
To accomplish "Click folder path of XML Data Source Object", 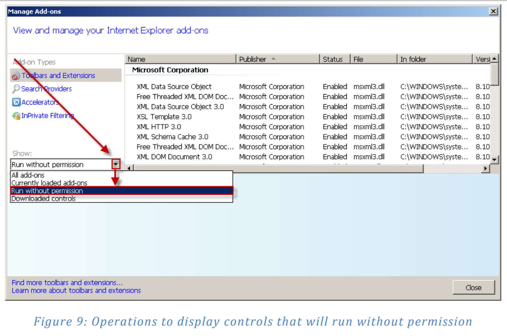I will 434,87.
